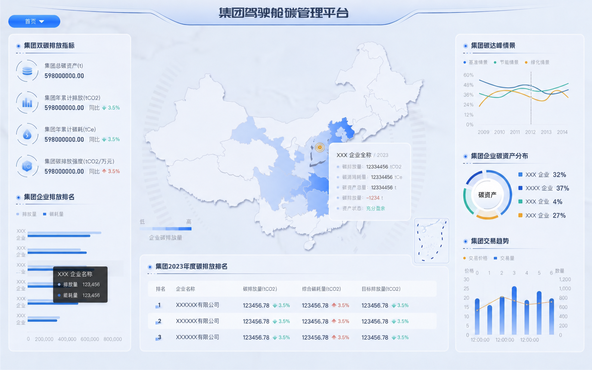
Task: Click the 碳资产 donut chart center
Action: [x=487, y=195]
